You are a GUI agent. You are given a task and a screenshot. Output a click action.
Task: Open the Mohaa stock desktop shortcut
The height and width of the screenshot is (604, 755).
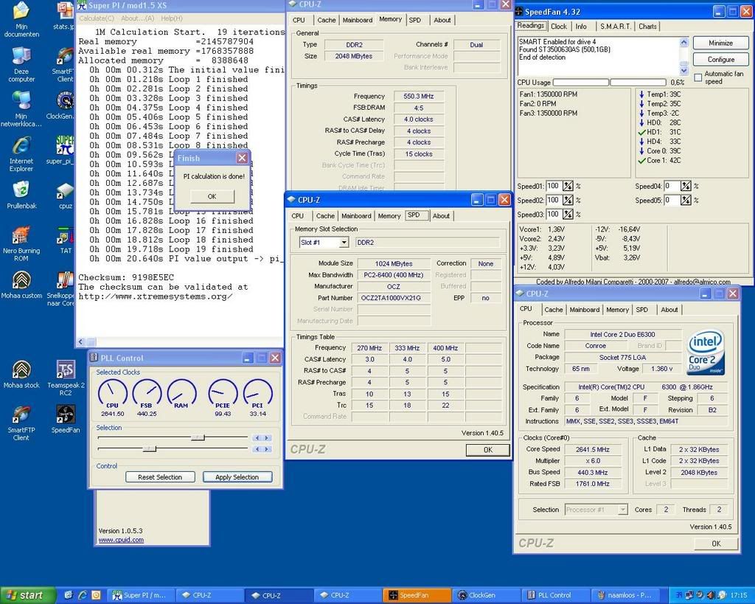[21, 375]
